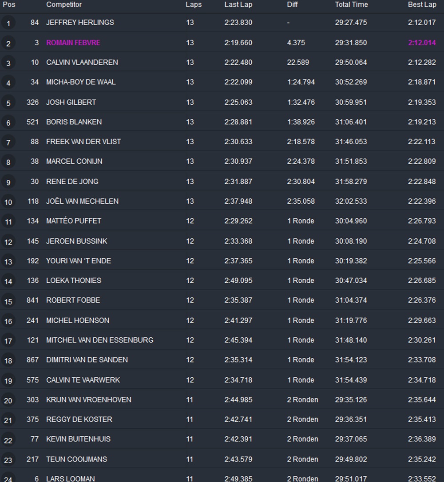
Task: Click the Last Lap column header
Action: [238, 4]
